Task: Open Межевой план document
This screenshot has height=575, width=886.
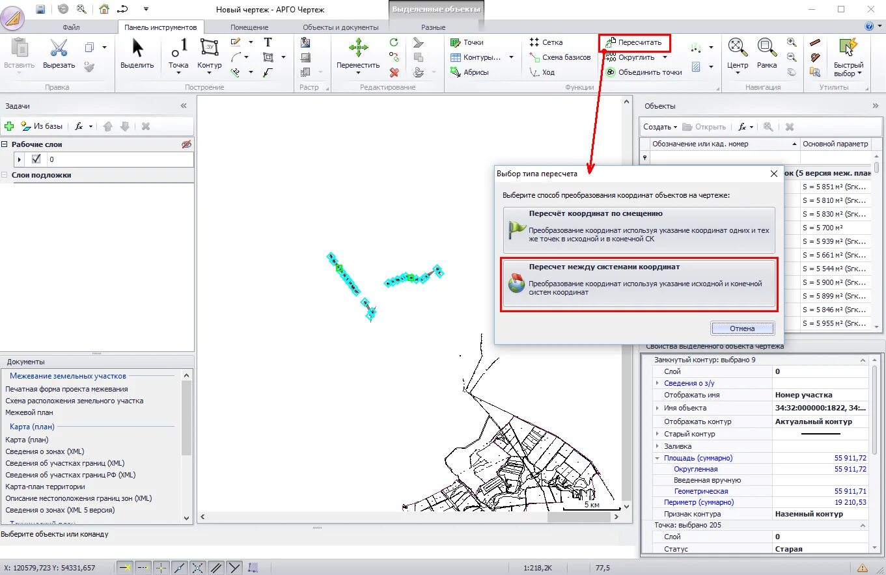Action: (x=29, y=412)
